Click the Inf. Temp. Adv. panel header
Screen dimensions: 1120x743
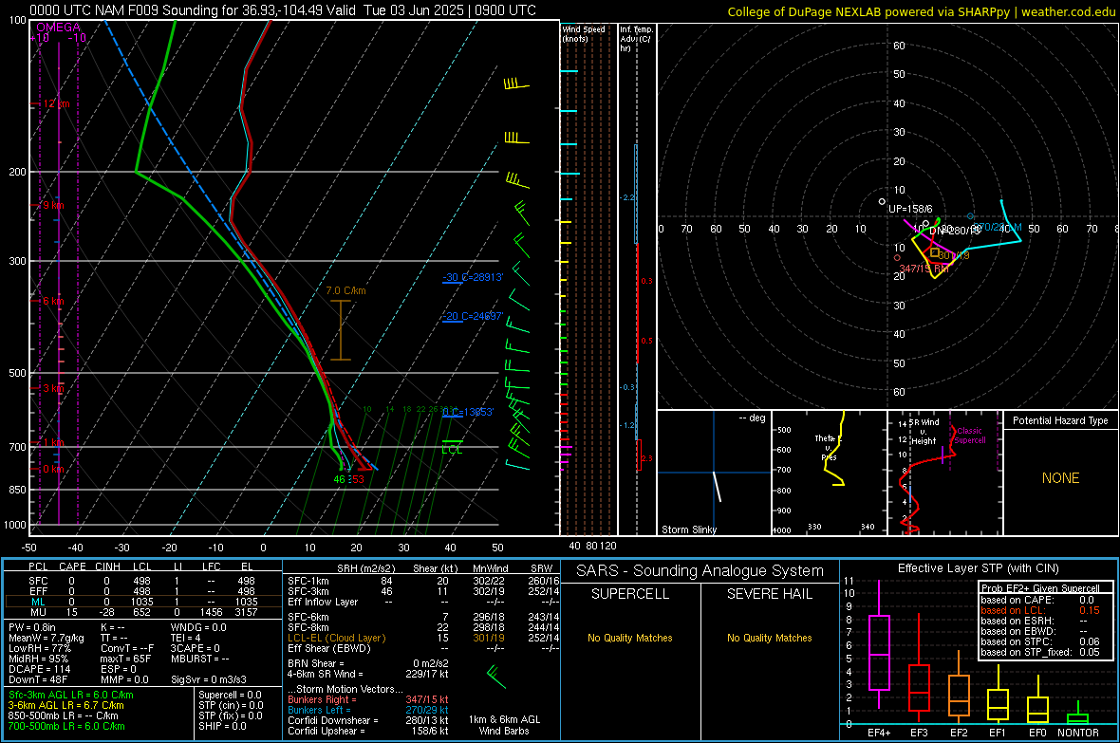click(636, 39)
